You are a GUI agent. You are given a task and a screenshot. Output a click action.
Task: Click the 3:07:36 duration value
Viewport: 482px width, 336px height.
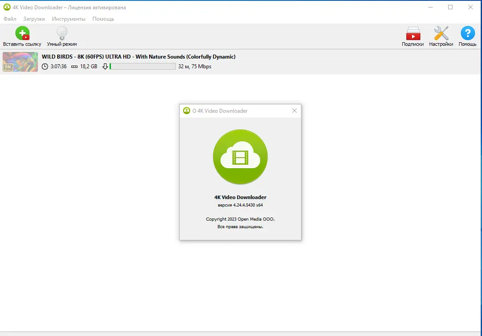59,66
